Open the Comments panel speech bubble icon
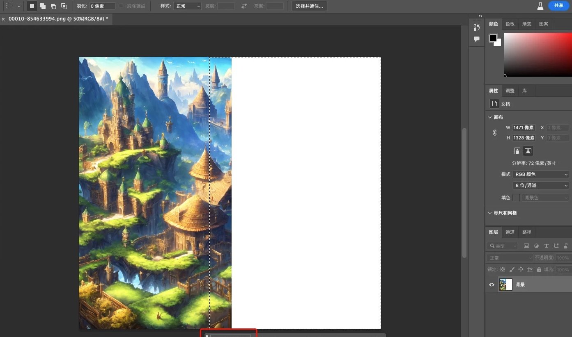572x337 pixels. (477, 39)
